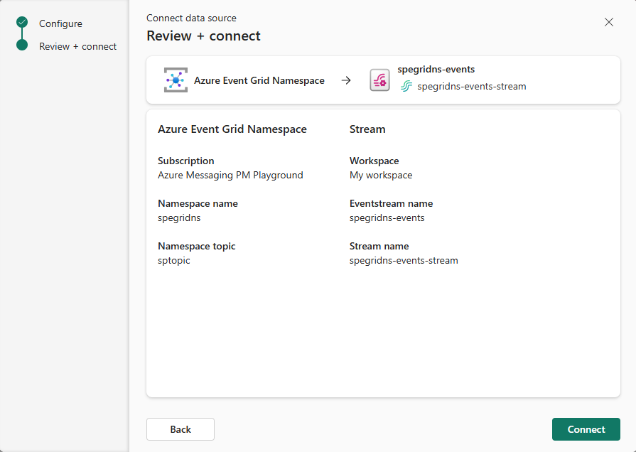
Task: Click the pink spegridns-events eventstream icon
Action: [379, 80]
